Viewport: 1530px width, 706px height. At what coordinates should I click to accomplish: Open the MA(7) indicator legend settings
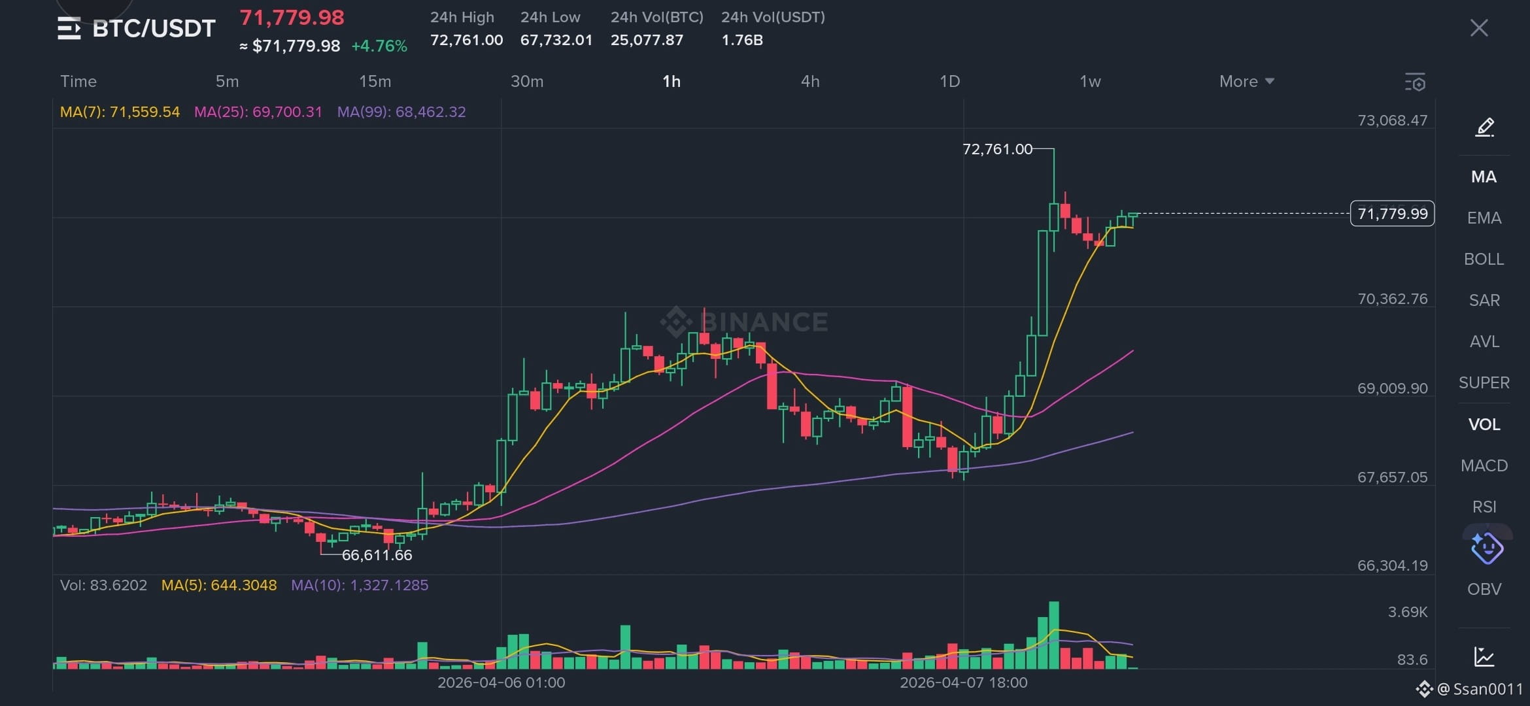120,112
